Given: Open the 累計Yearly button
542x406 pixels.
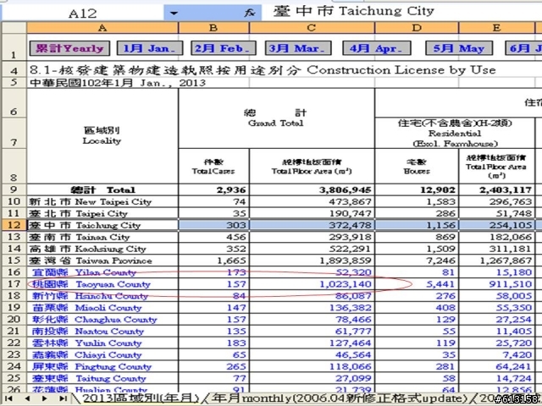Looking at the screenshot, I should coord(69,48).
